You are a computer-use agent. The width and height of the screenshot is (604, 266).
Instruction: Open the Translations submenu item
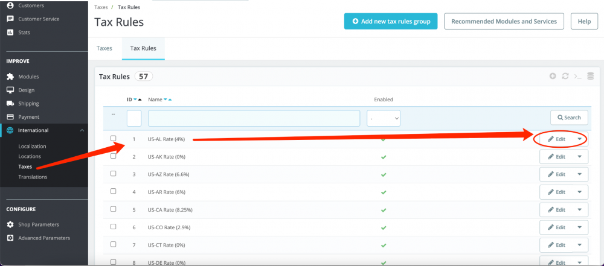click(x=33, y=177)
